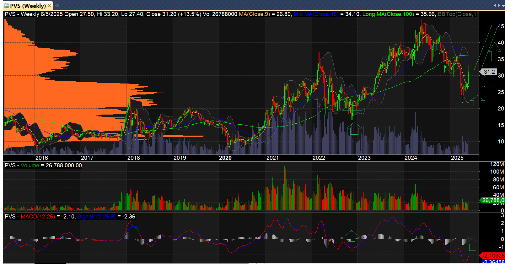The width and height of the screenshot is (505, 264).
Task: Close the PVS (Weekly) tab
Action: coord(50,5)
